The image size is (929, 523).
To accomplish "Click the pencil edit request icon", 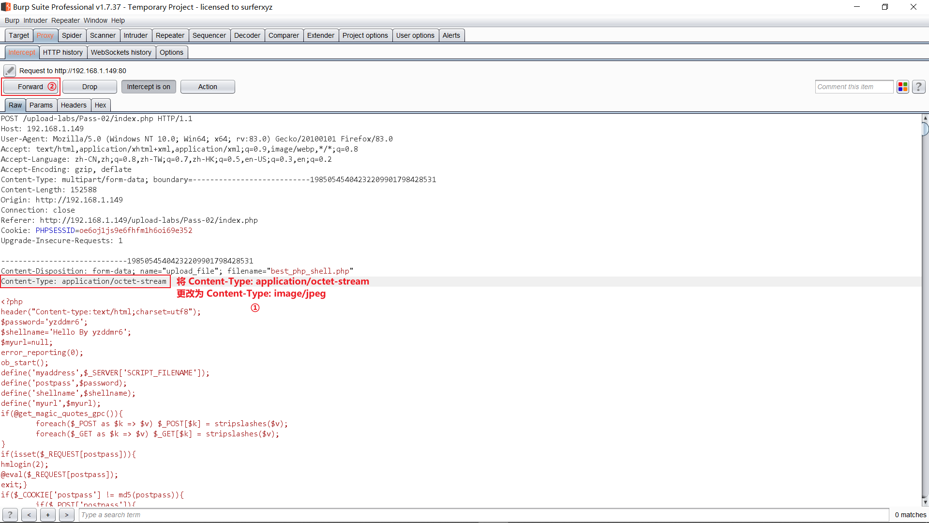I will tap(10, 71).
